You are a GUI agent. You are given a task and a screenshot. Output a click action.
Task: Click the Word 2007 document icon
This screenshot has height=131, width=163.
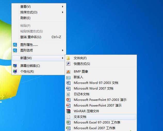tap(68, 89)
